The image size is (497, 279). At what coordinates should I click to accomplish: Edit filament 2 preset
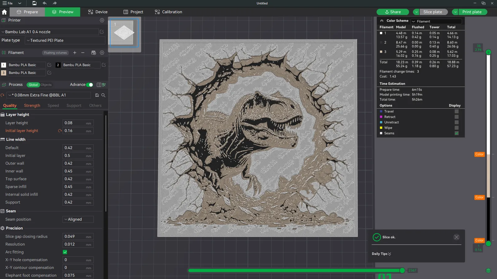(x=104, y=65)
